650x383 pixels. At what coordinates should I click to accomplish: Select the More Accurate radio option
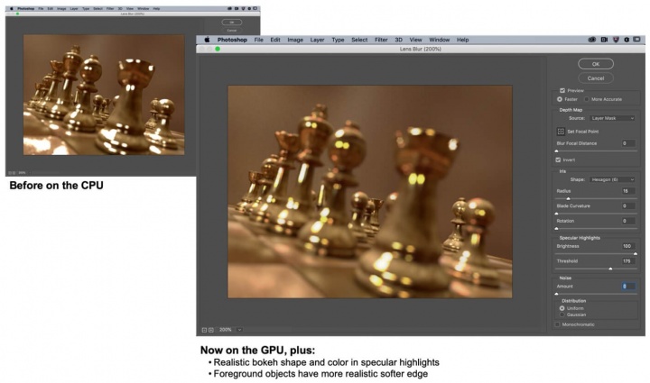point(591,99)
